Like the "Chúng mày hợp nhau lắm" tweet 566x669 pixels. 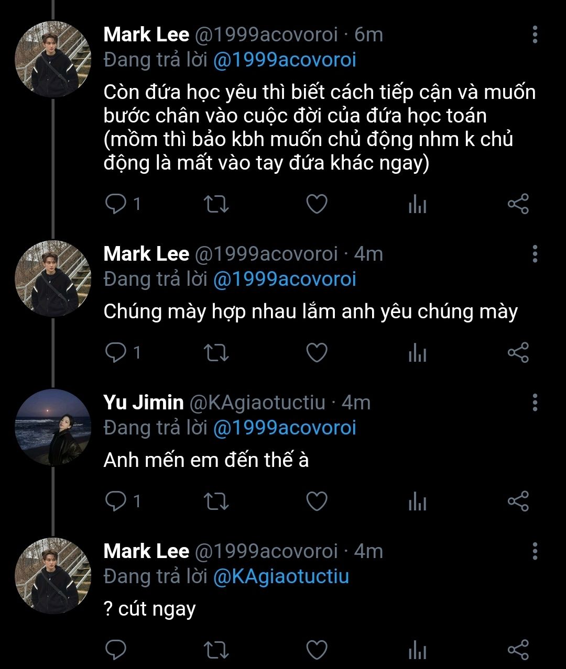317,353
